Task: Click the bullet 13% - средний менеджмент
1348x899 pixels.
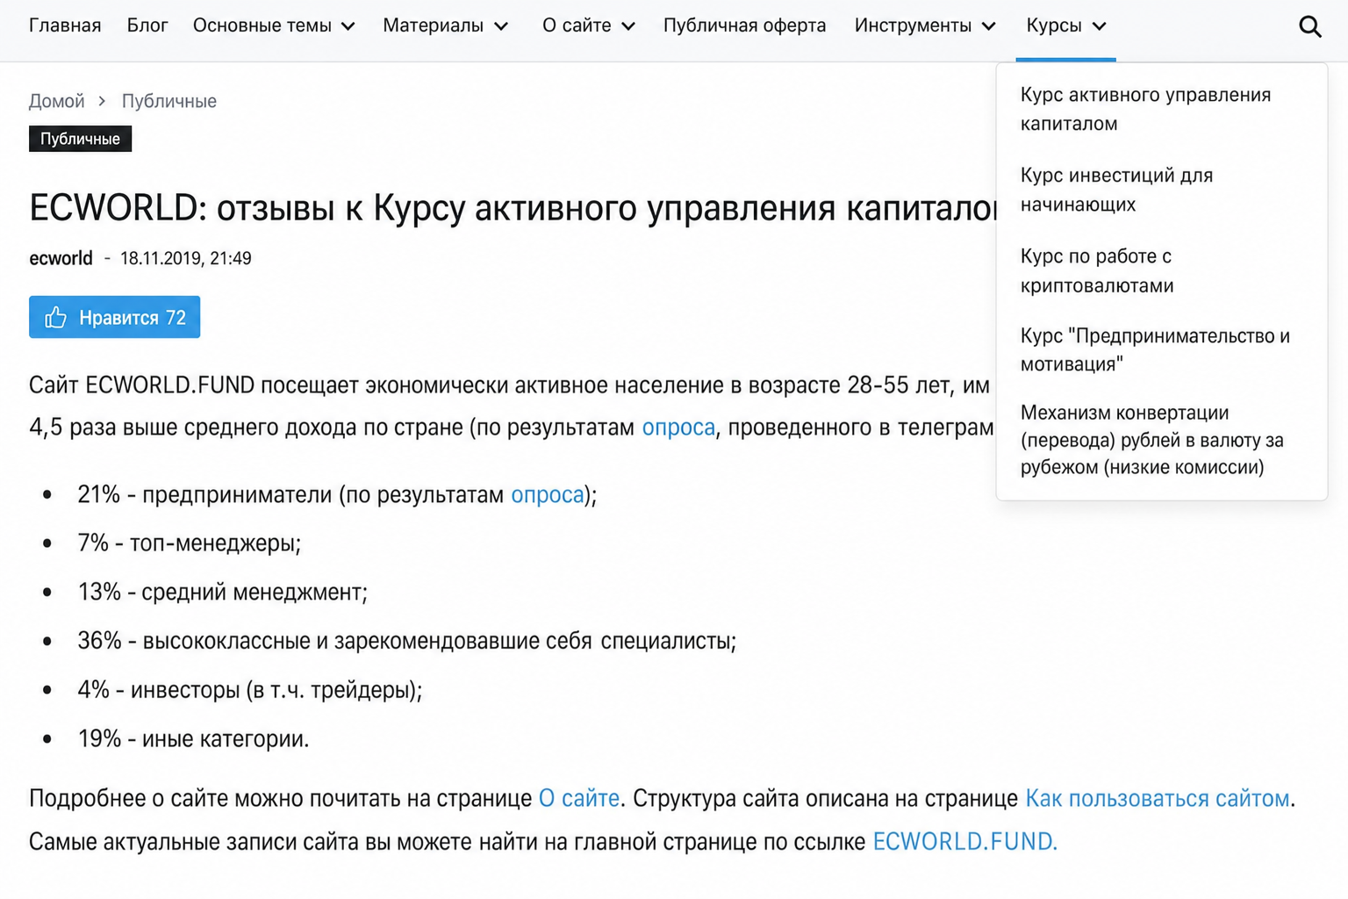Action: (x=222, y=593)
